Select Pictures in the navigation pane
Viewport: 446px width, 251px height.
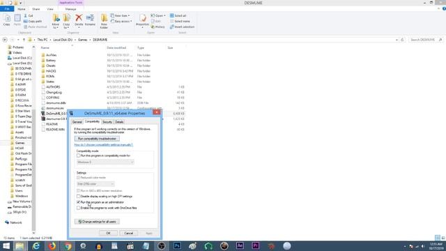tap(18, 47)
